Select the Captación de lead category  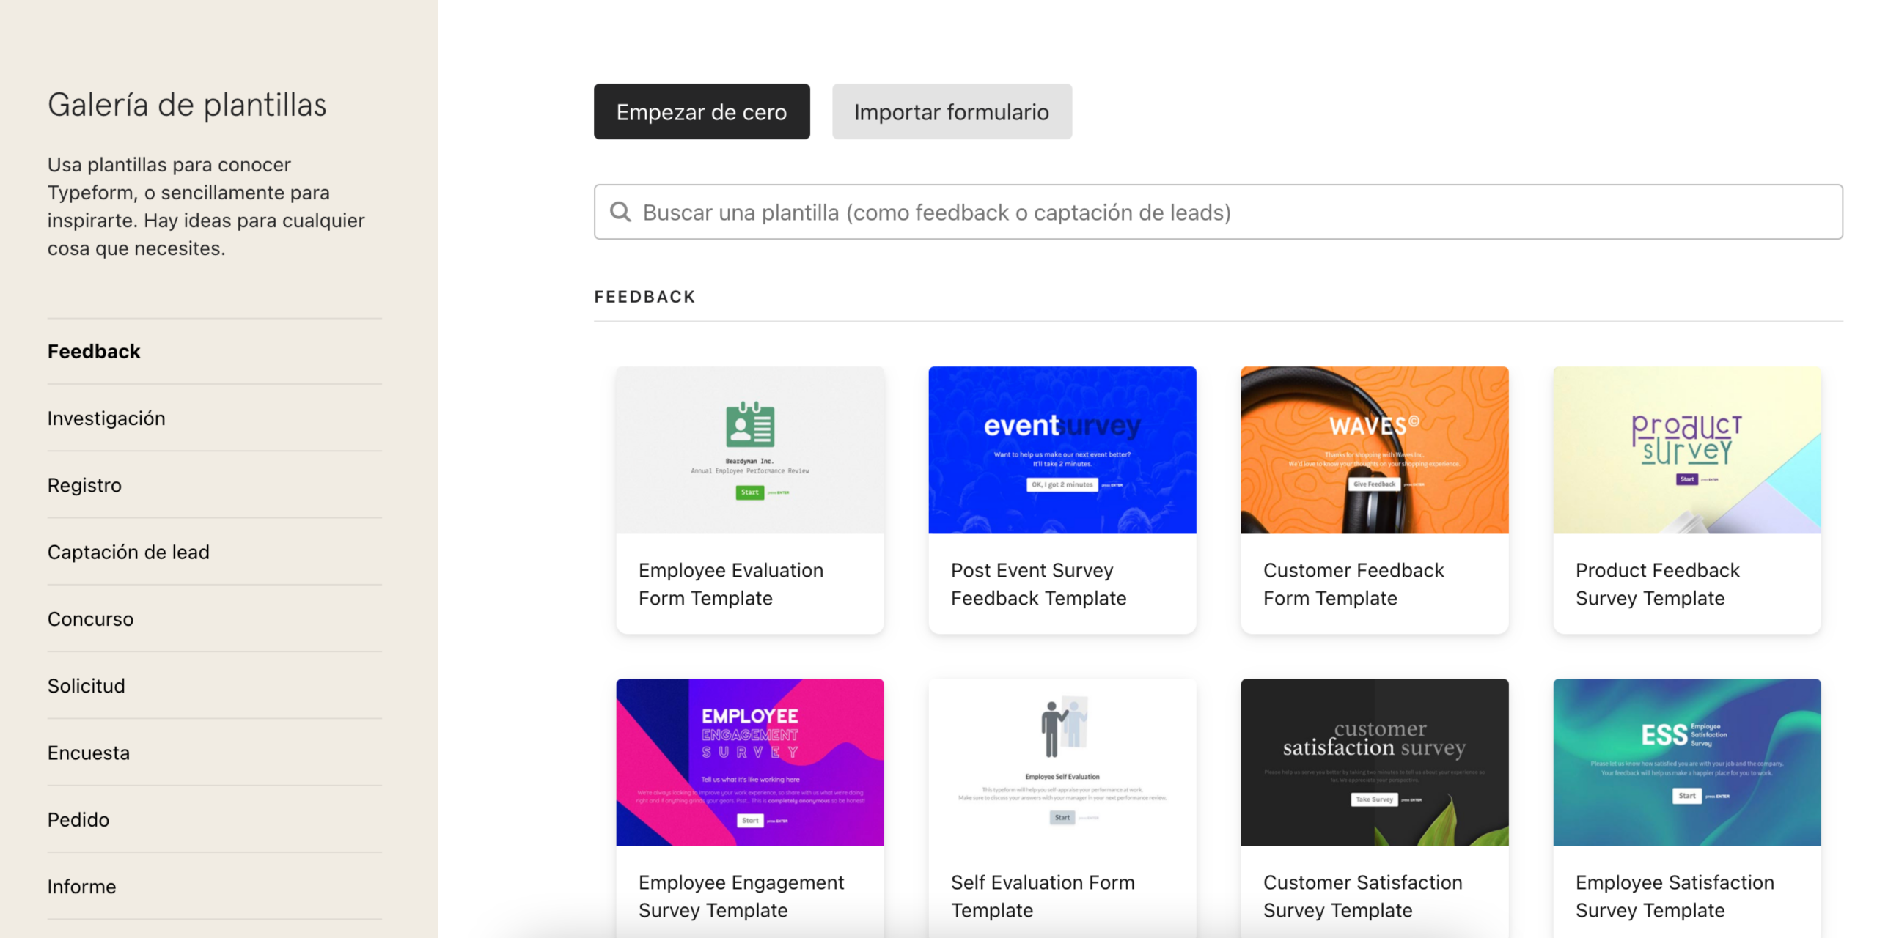(x=128, y=551)
